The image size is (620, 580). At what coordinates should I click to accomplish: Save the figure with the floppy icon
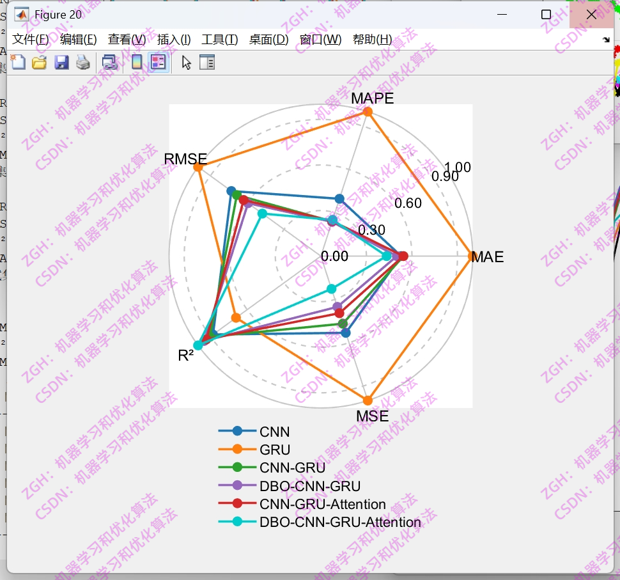click(x=61, y=63)
